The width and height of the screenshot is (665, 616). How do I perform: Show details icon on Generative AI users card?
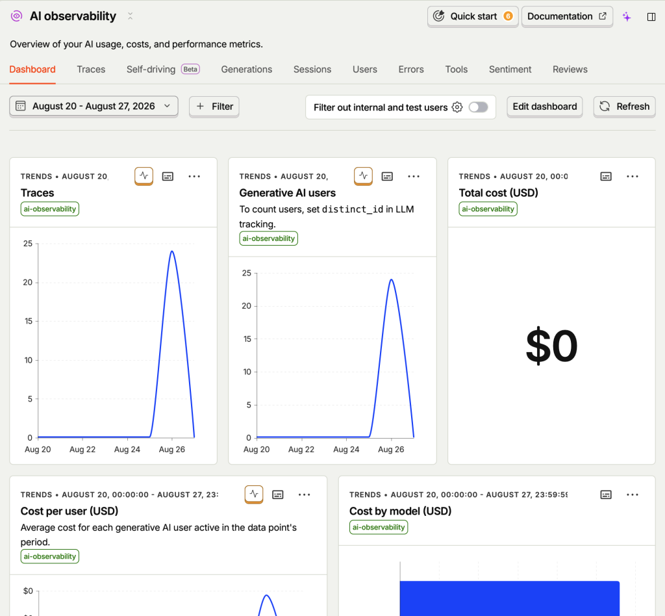coord(387,177)
